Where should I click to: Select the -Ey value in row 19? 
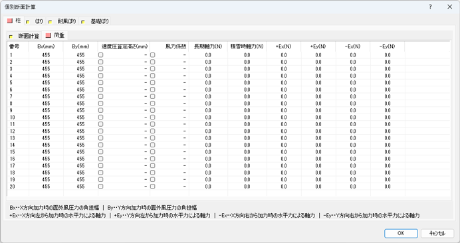click(388, 179)
